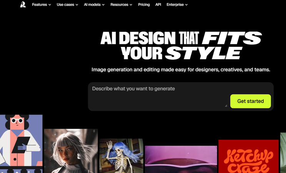Click the Features menu label
Image resolution: width=286 pixels, height=173 pixels.
point(39,5)
